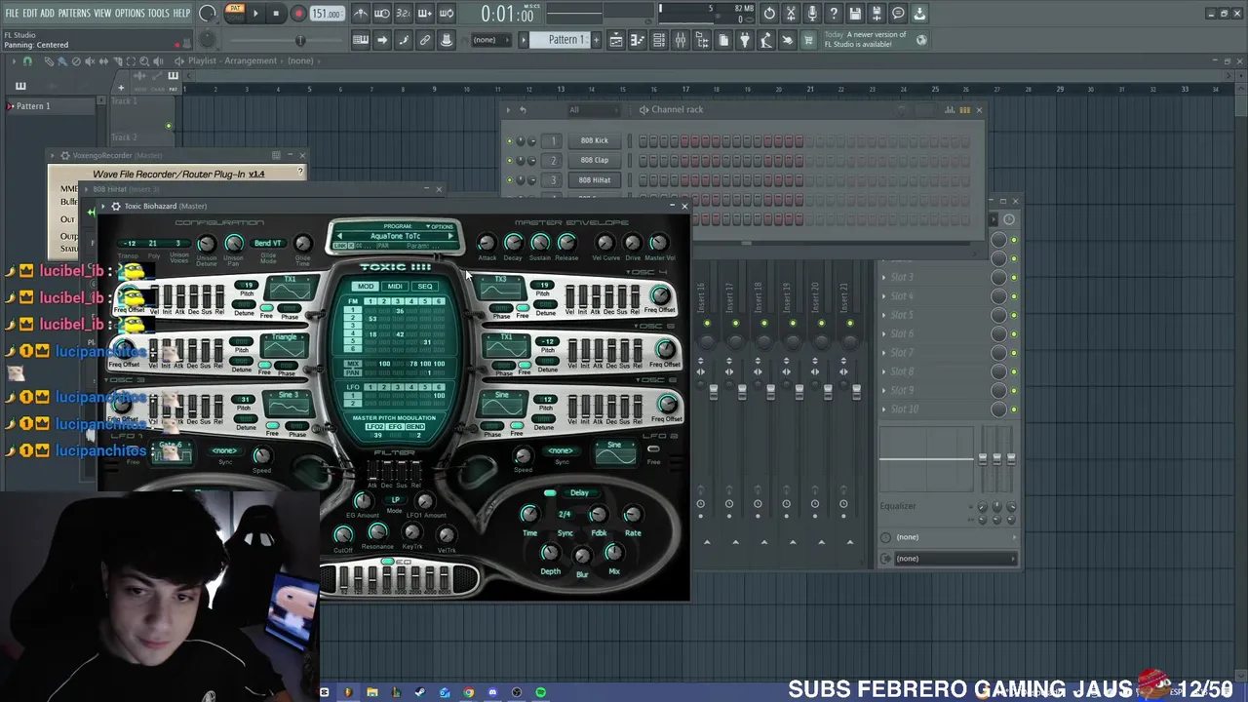This screenshot has width=1248, height=702.
Task: Open File Explorer from the taskbar
Action: [x=371, y=692]
